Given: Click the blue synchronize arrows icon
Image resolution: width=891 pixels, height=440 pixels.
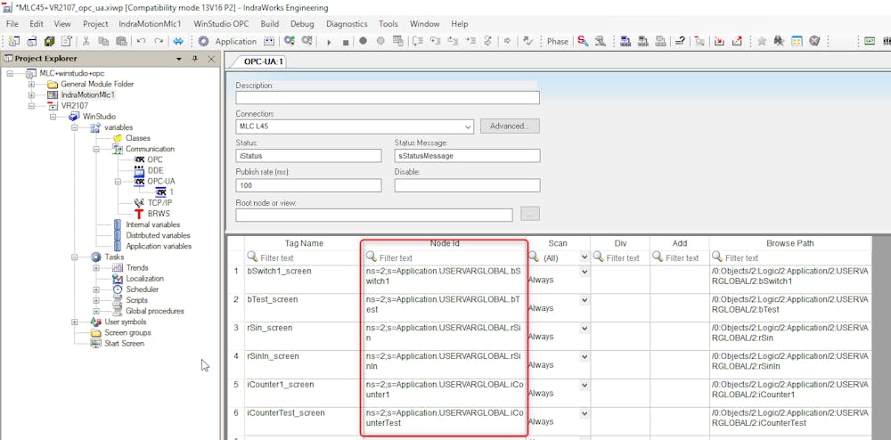Looking at the screenshot, I should coord(178,41).
